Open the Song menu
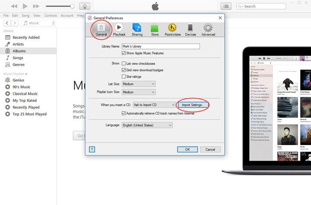The height and width of the screenshot is (205, 311). coord(25,16)
